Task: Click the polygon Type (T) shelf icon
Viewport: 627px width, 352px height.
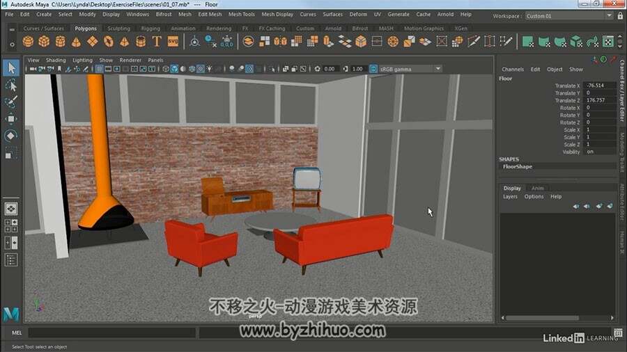Action: click(157, 42)
